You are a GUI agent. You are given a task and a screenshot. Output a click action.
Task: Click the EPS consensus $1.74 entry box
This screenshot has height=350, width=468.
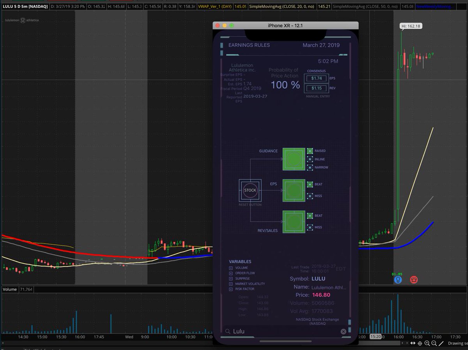coord(316,78)
